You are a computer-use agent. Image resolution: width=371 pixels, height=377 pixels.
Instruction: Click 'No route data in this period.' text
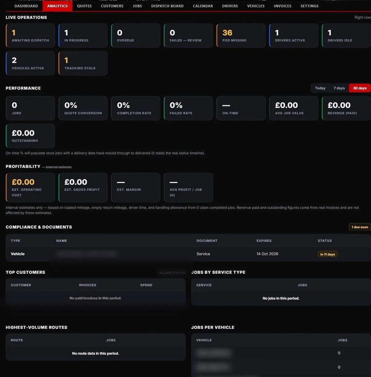tap(96, 353)
